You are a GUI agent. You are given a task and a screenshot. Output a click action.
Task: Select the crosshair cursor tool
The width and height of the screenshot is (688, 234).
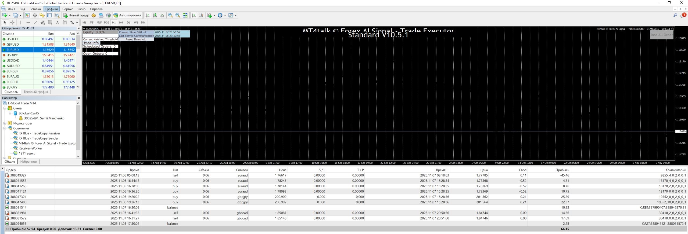12,23
